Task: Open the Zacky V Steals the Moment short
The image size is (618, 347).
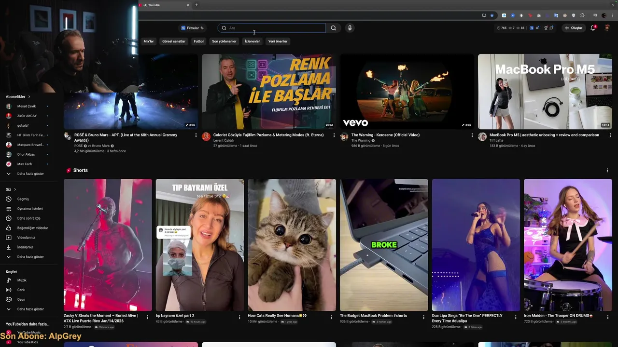Action: pyautogui.click(x=108, y=245)
